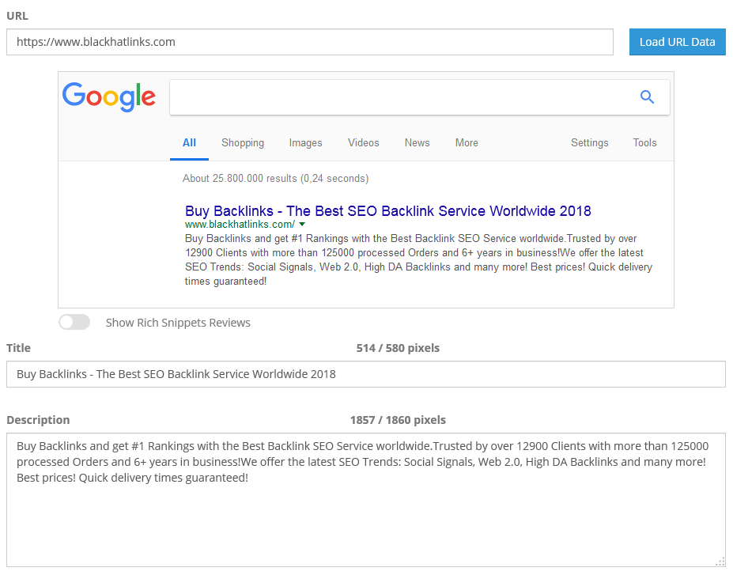Screen dimensions: 733x575
Task: Select the All tab
Action: (x=189, y=143)
